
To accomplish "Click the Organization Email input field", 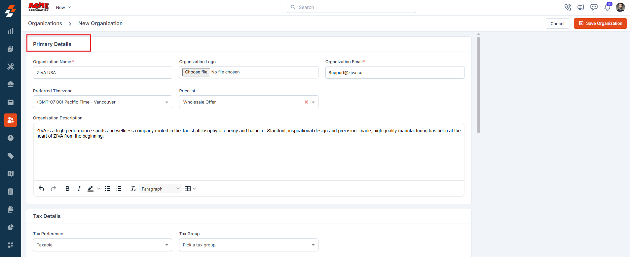I will tap(395, 72).
